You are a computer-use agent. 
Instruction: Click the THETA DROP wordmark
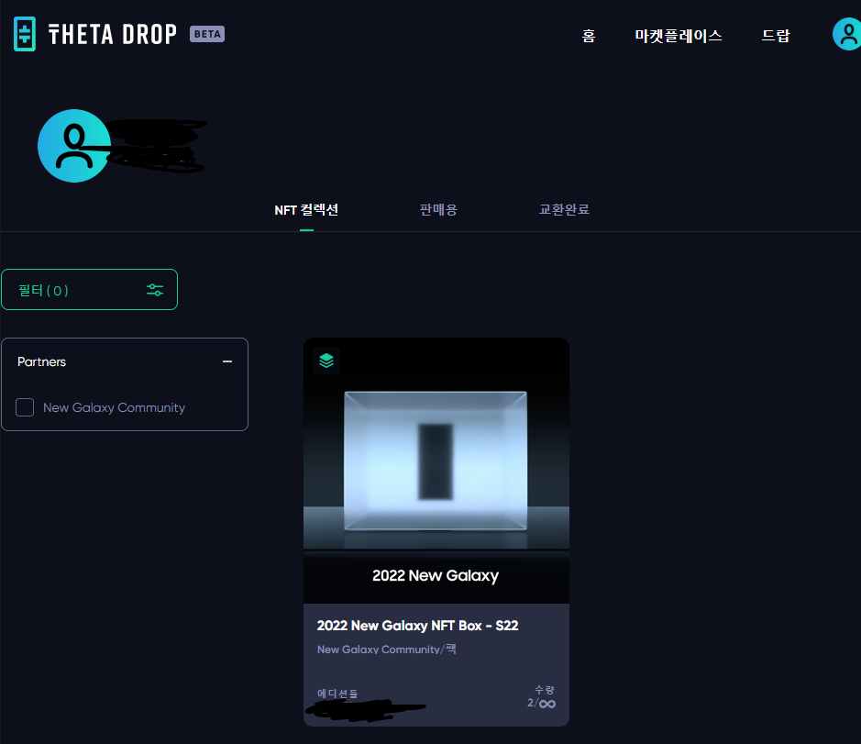click(x=113, y=34)
